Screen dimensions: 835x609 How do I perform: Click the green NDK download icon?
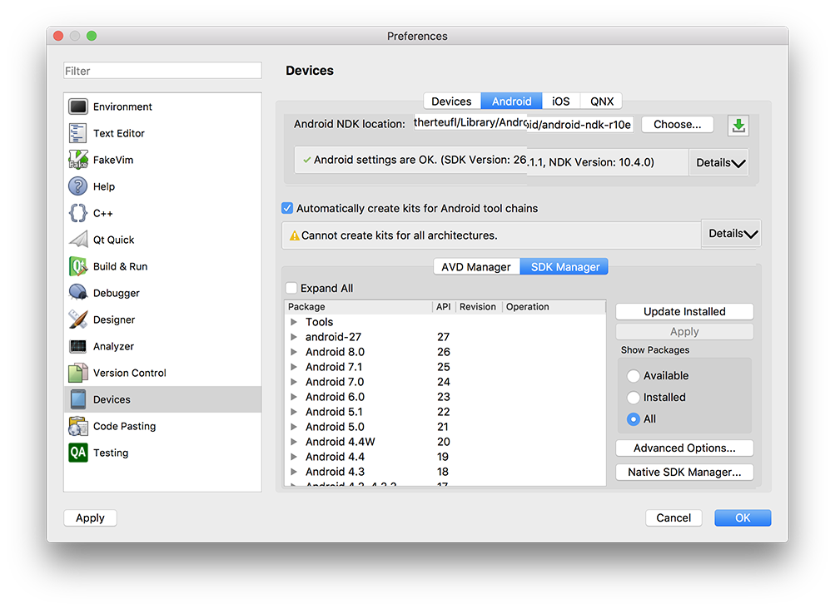(738, 124)
